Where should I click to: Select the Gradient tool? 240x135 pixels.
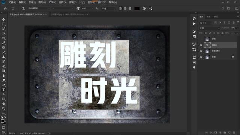[x=3, y=71]
